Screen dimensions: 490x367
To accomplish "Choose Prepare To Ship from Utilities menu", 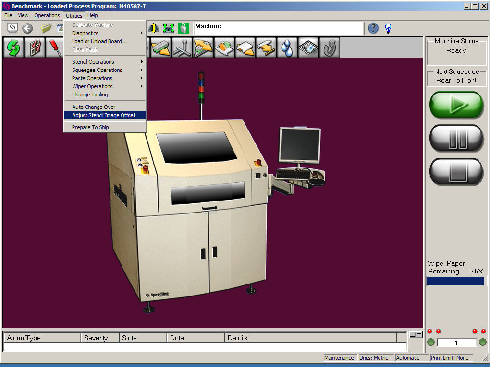I will coord(90,127).
